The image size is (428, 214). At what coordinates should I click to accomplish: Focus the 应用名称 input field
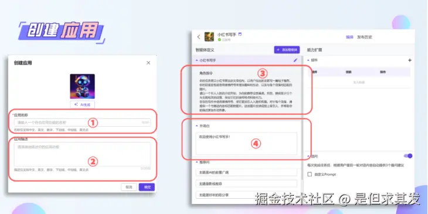(x=83, y=123)
